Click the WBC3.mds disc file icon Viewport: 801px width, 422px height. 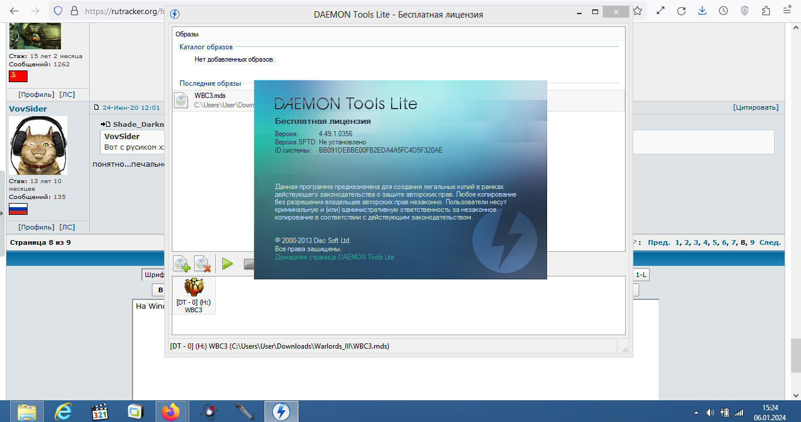point(182,100)
